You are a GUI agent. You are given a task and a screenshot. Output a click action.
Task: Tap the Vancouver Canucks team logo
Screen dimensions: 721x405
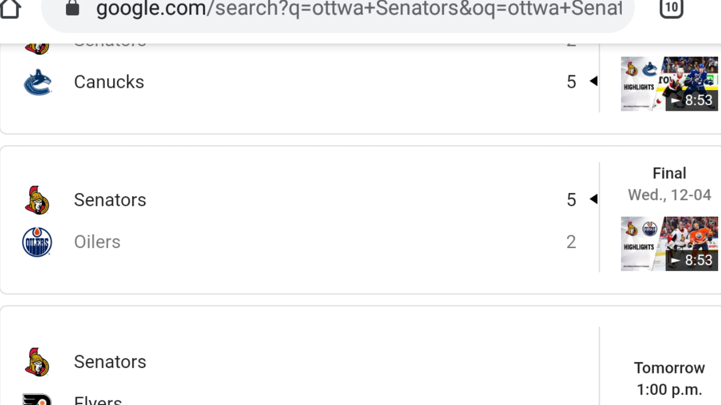(37, 82)
